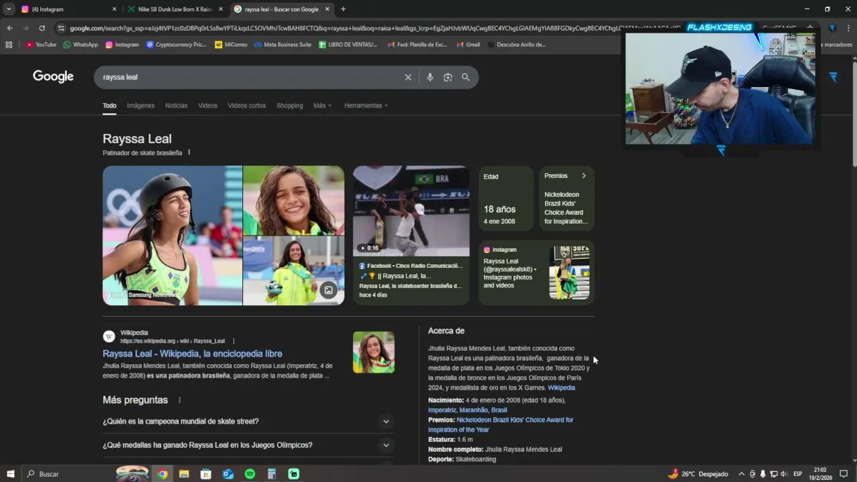Select the Videos search tab
857x482 pixels.
[208, 106]
